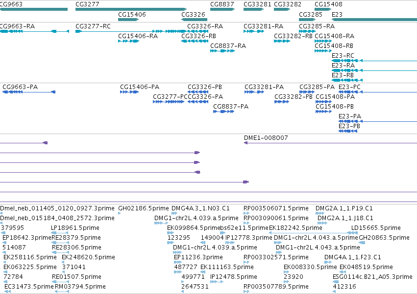Select the E23 gene bar
Viewport: 417px width, 294px height.
374,20
